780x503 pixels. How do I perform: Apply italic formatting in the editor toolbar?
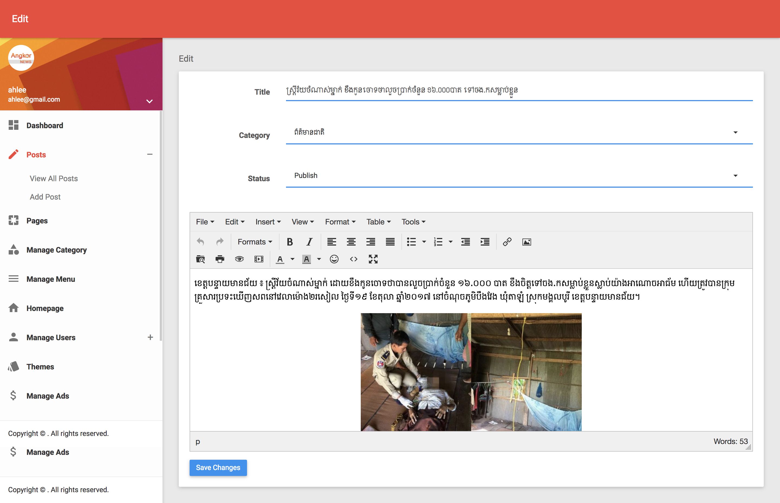point(309,242)
